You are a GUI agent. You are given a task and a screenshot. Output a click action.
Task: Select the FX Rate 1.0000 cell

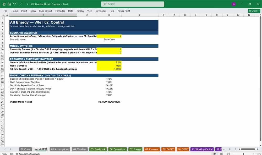tap(109, 69)
